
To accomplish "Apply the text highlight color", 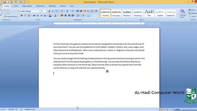I will pyautogui.click(x=50, y=16).
